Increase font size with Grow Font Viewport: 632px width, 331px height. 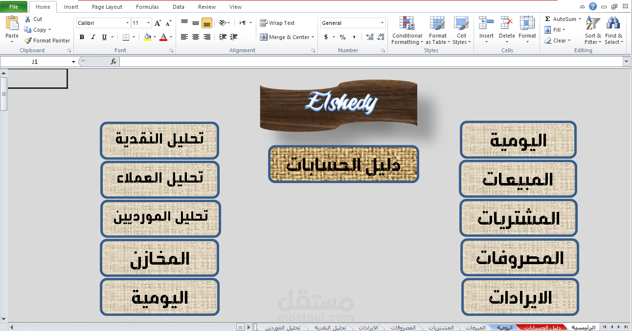(158, 23)
